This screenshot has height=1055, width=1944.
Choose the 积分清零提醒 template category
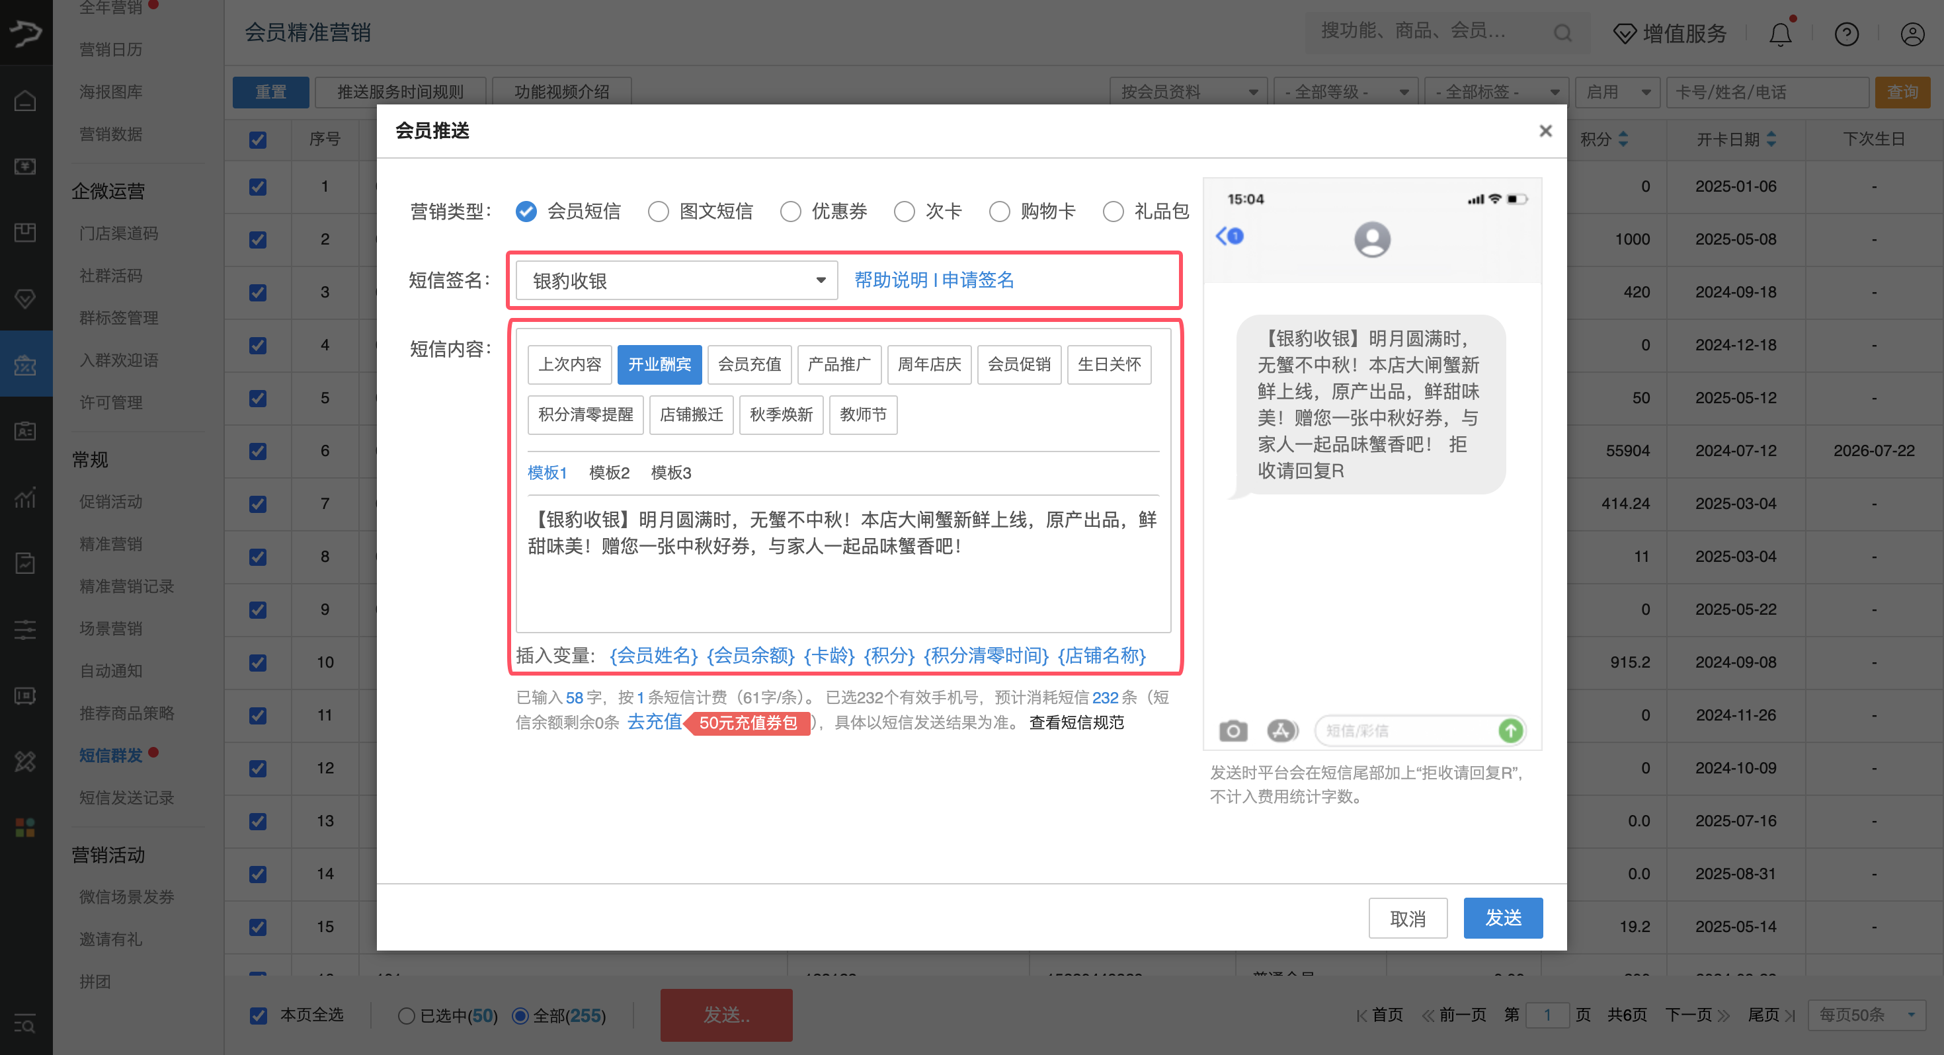click(586, 415)
